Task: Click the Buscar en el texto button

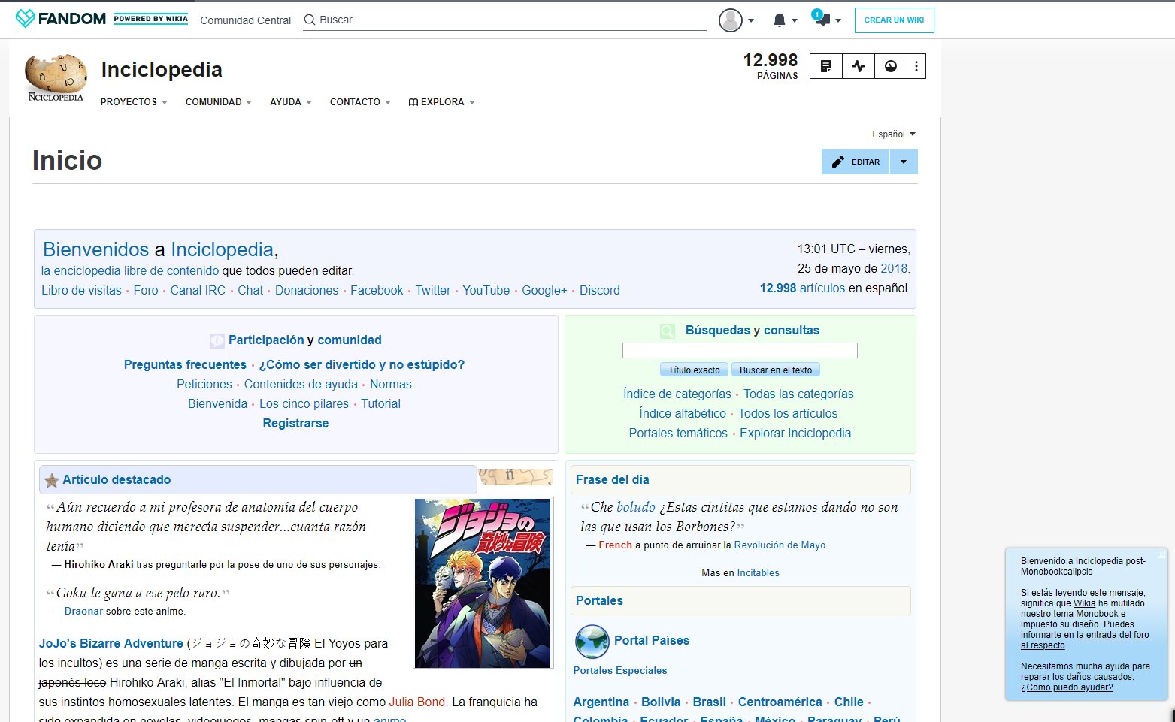Action: pyautogui.click(x=776, y=370)
